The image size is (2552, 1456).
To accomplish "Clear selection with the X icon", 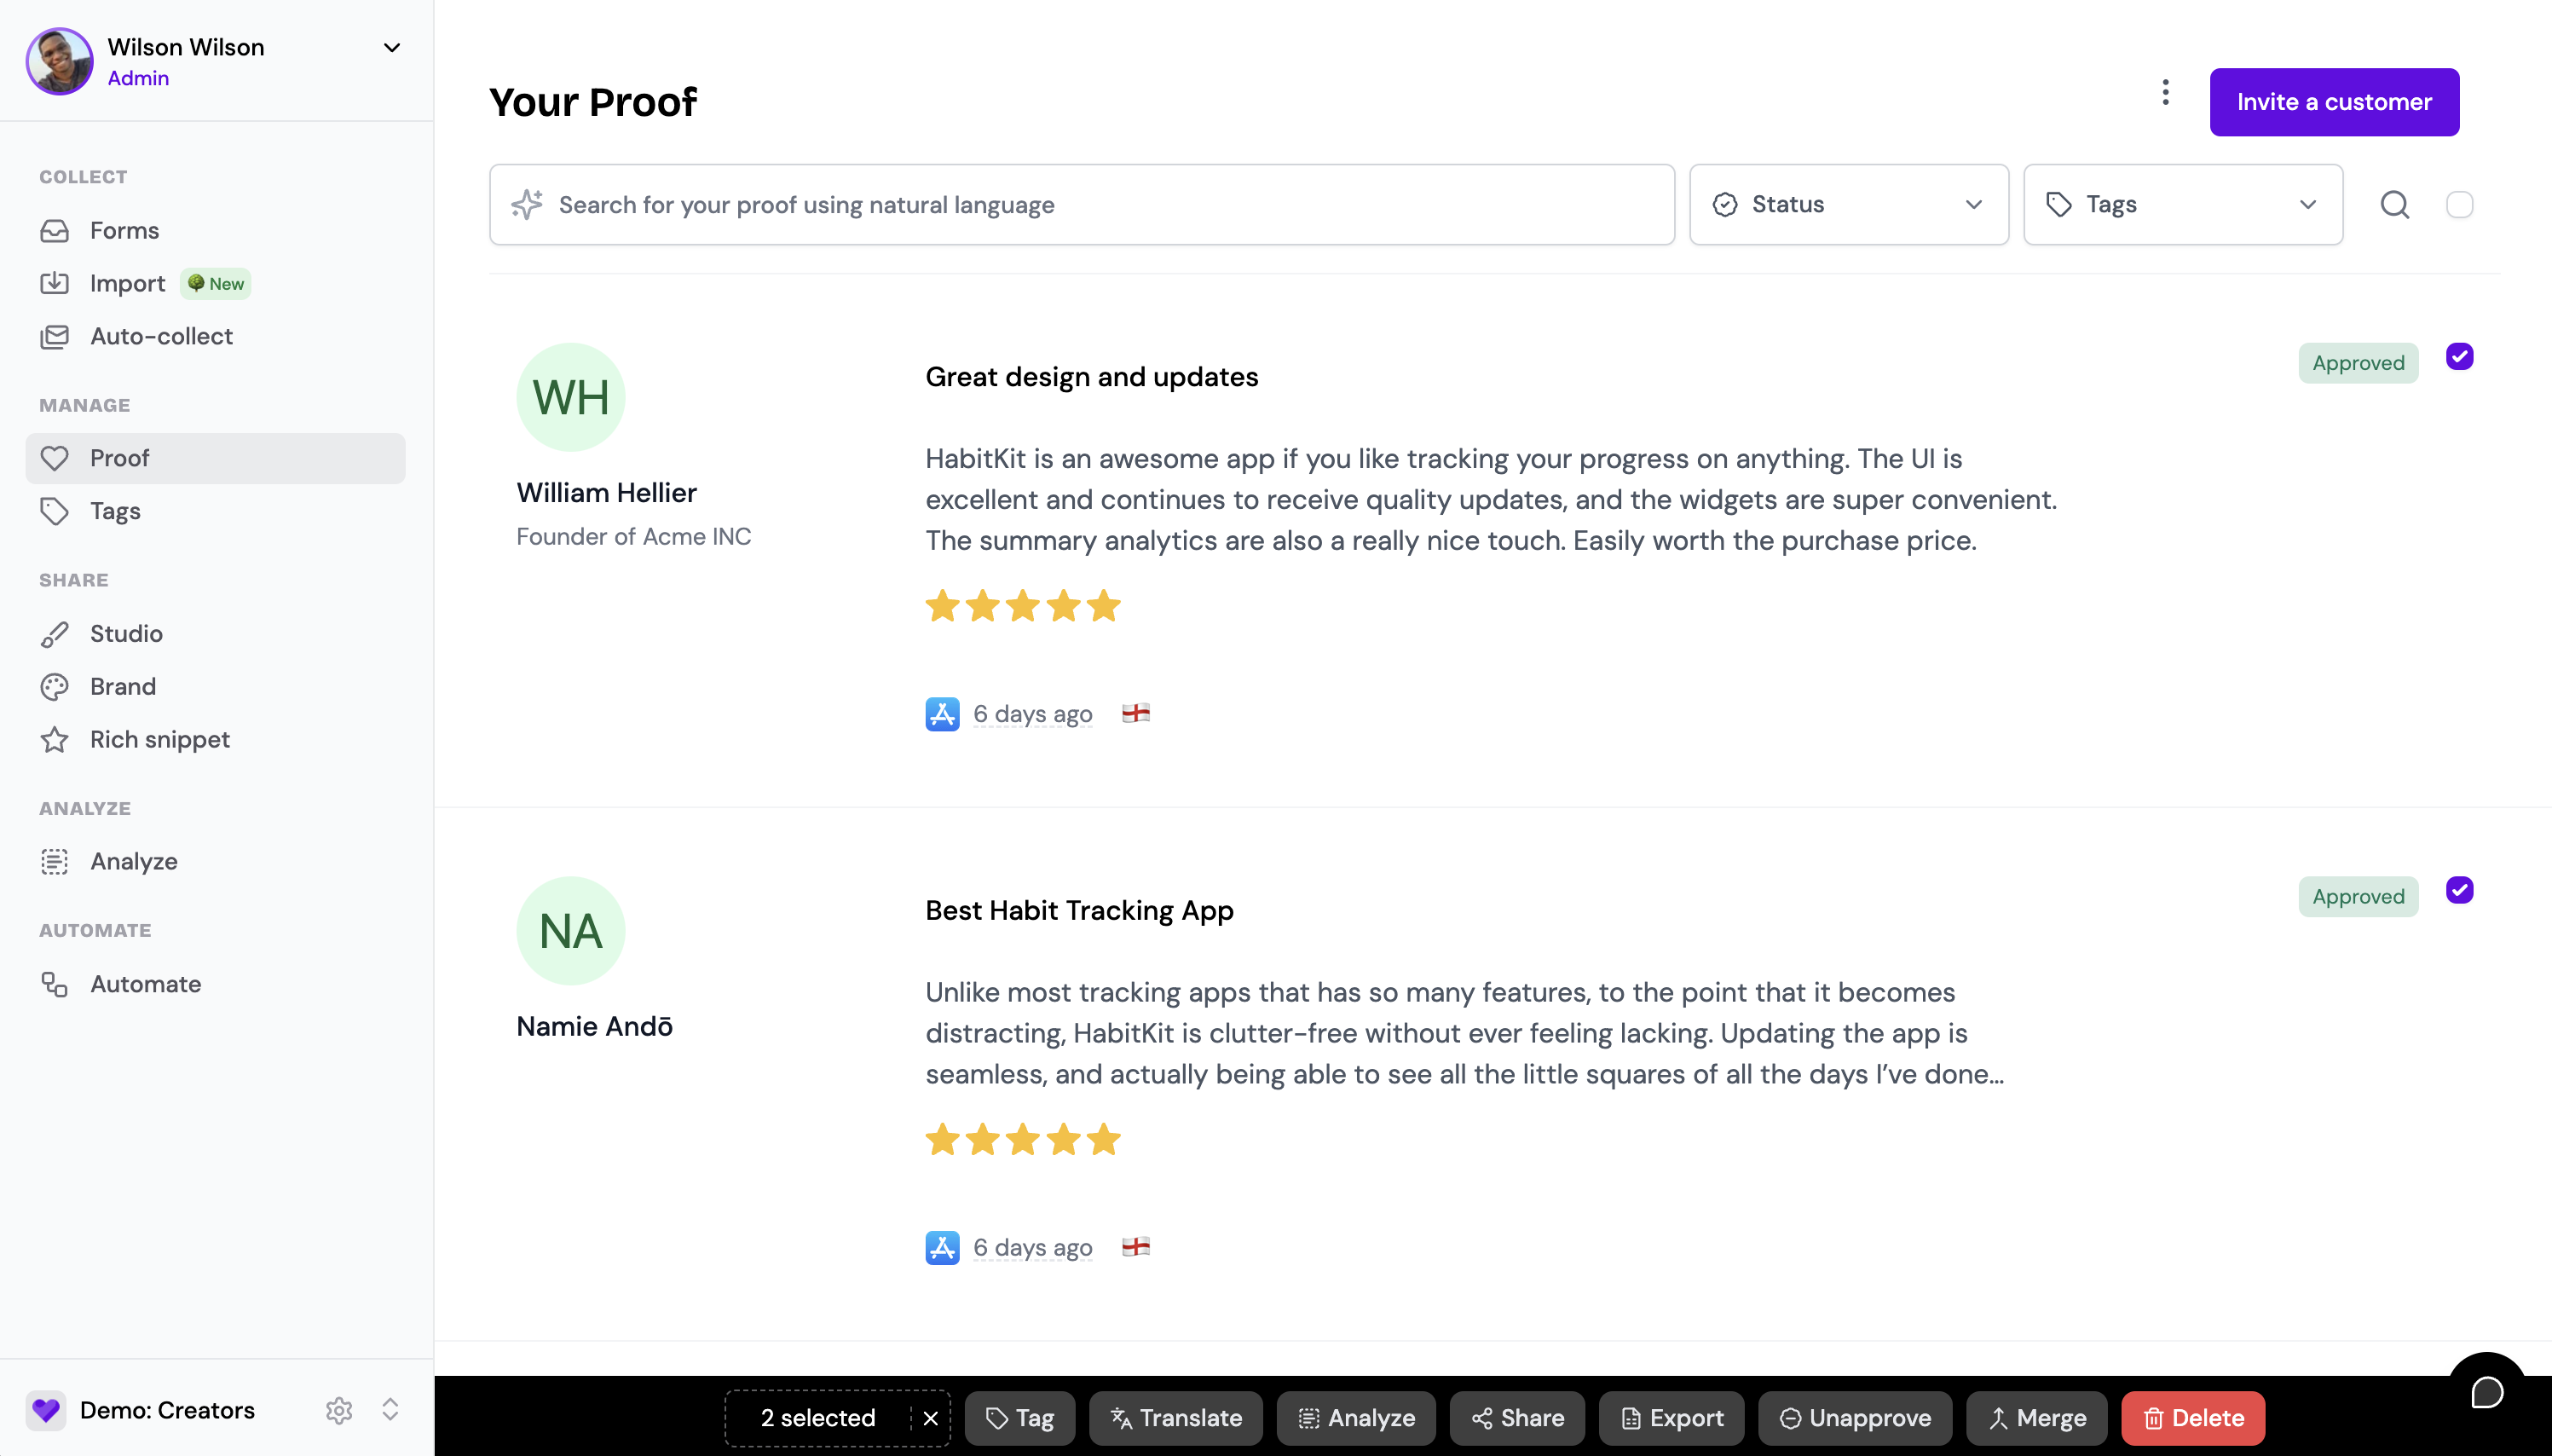I will coord(931,1418).
